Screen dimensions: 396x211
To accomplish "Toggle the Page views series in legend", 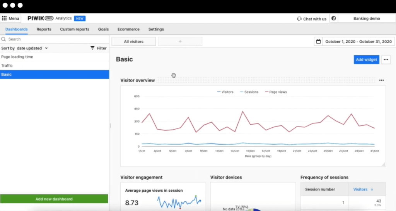I will pyautogui.click(x=276, y=92).
